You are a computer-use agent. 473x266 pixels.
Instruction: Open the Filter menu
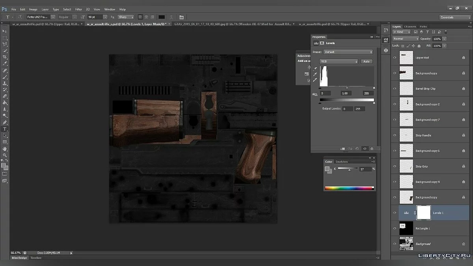point(79,9)
